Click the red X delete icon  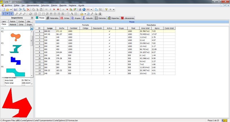28,9
